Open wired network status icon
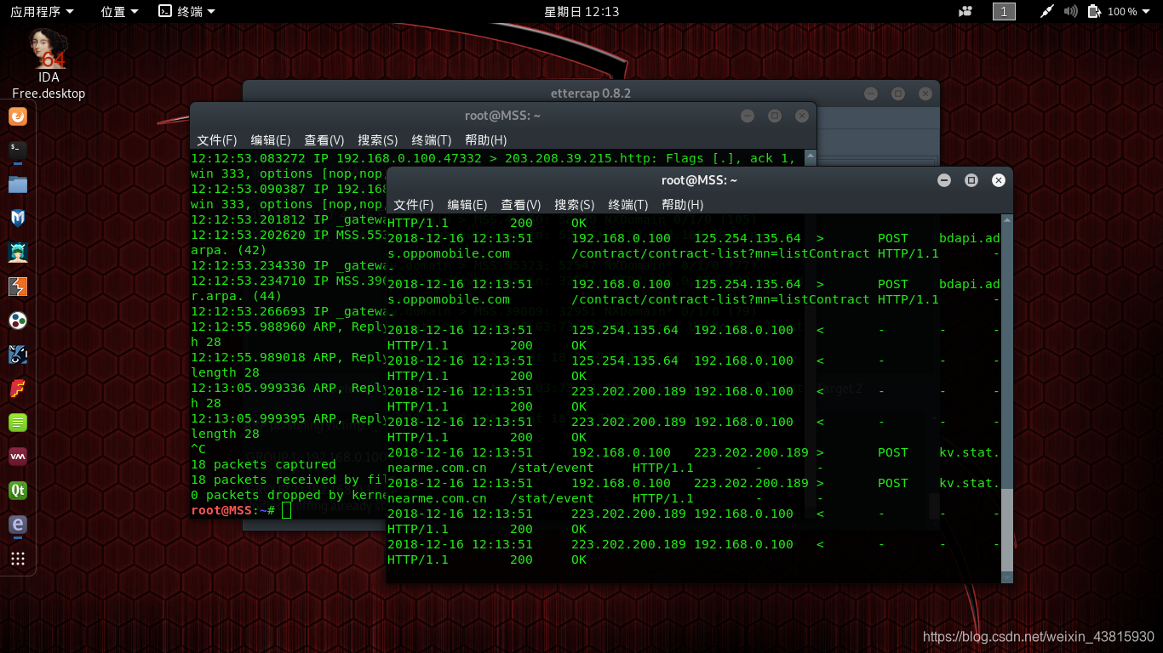 [1047, 11]
